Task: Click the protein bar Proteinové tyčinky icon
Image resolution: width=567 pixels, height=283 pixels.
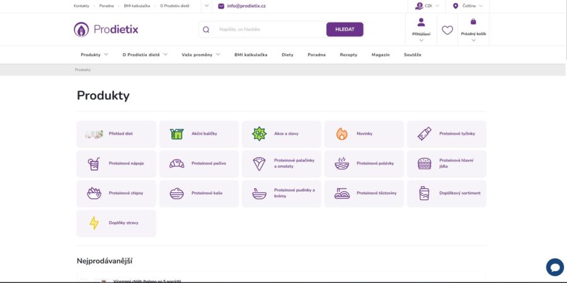Action: pos(424,134)
